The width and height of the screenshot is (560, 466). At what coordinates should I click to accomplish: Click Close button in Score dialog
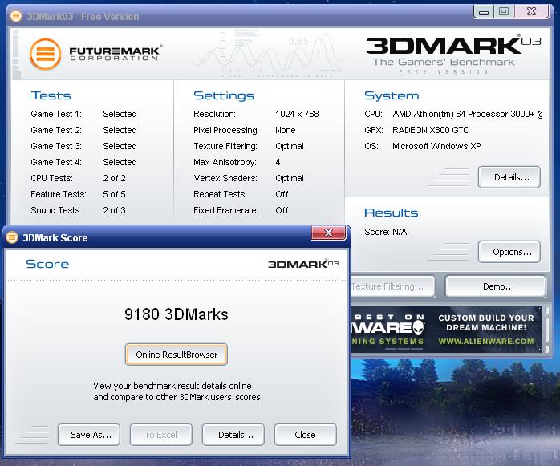click(x=306, y=435)
